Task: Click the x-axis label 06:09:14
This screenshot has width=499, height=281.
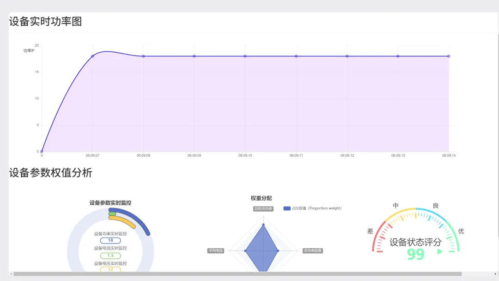Action: (x=449, y=156)
